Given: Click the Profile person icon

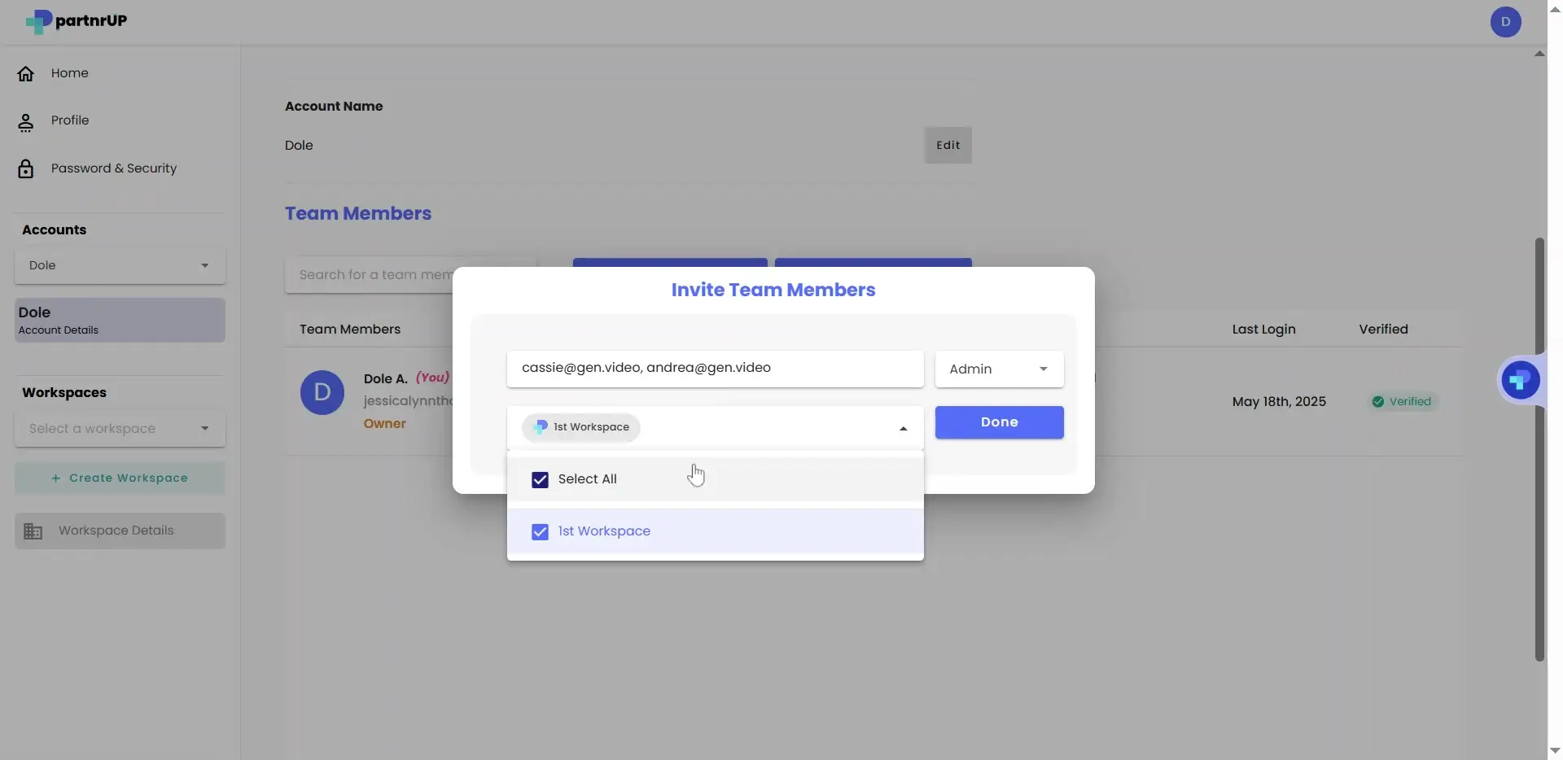Looking at the screenshot, I should point(27,120).
